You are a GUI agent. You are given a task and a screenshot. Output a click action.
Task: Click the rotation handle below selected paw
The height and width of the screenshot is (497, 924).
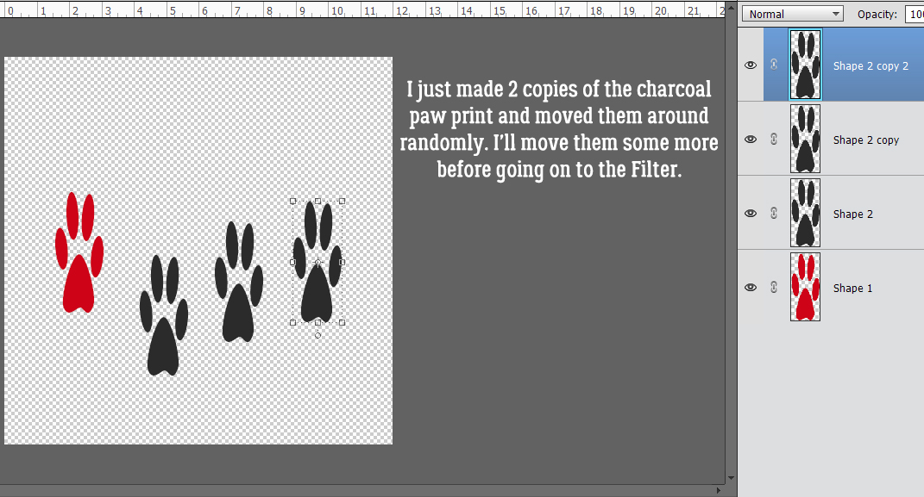pos(317,335)
